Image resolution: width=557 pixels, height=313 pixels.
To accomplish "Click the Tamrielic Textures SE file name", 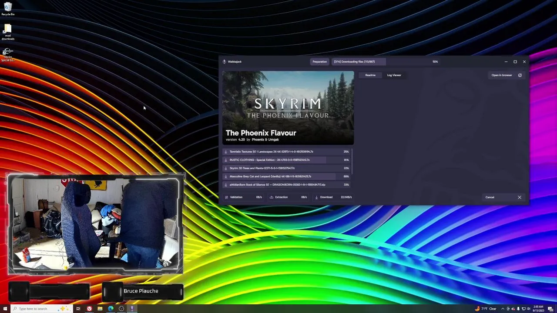I will [272, 152].
